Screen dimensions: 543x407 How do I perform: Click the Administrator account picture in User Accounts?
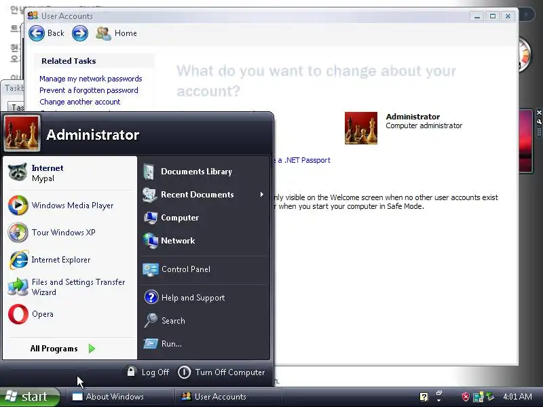pyautogui.click(x=361, y=128)
